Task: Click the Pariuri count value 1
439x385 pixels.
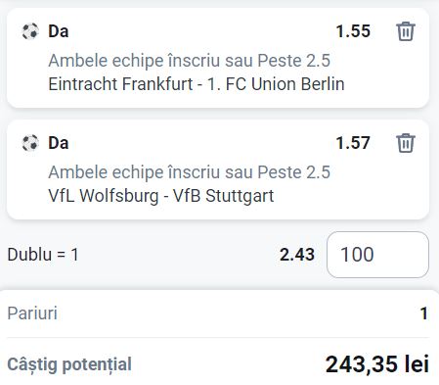Action: click(x=423, y=313)
